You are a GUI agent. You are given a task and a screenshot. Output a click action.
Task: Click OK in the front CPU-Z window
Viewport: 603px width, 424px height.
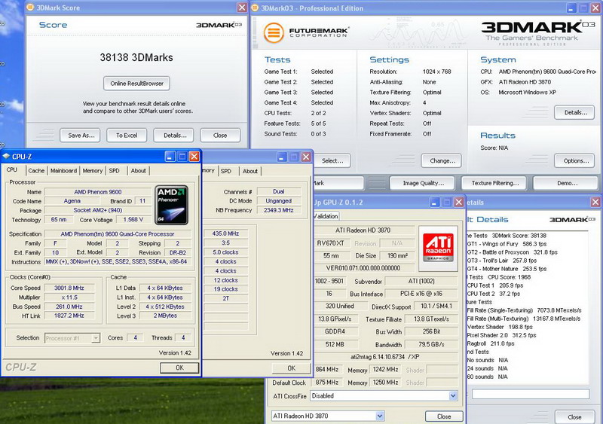179,368
